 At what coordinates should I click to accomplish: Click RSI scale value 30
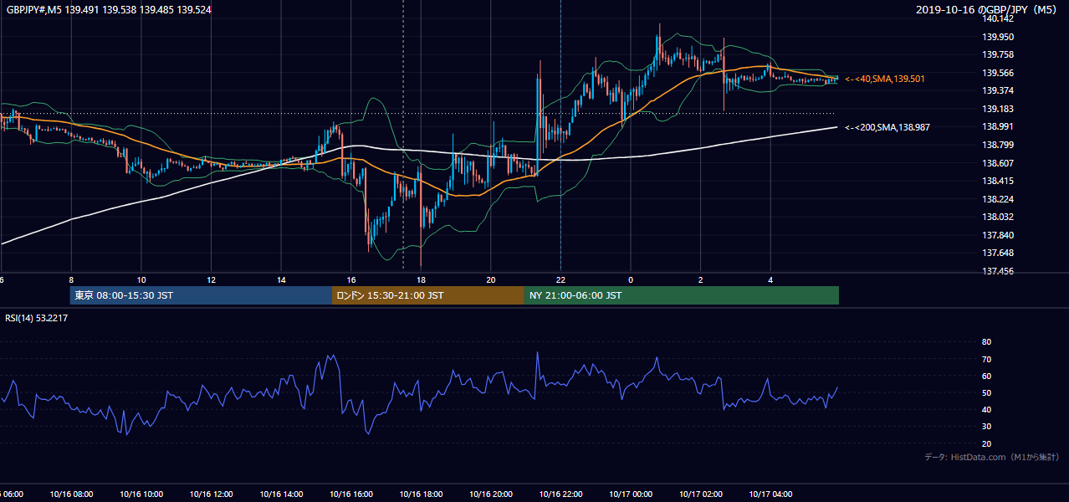[986, 427]
